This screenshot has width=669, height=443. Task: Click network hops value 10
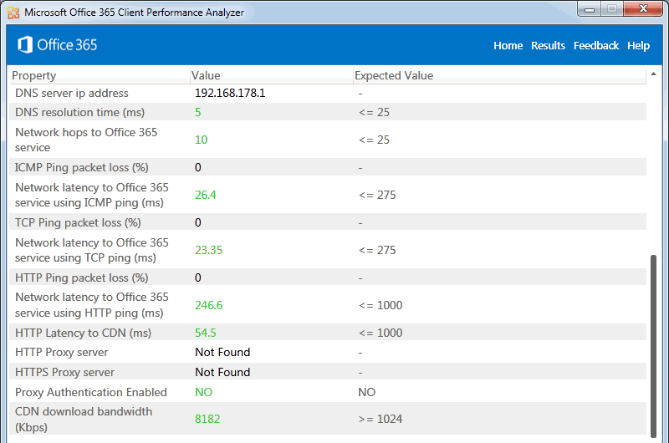(x=201, y=140)
